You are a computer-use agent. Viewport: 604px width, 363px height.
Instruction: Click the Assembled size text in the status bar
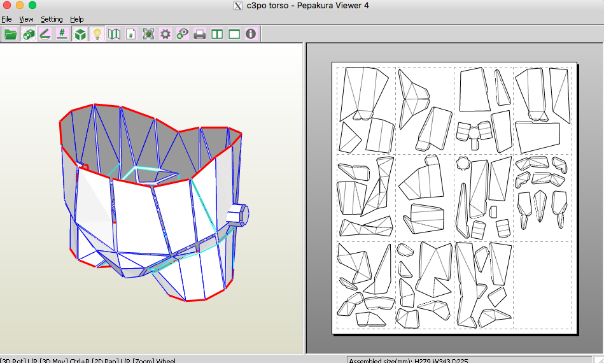point(409,360)
